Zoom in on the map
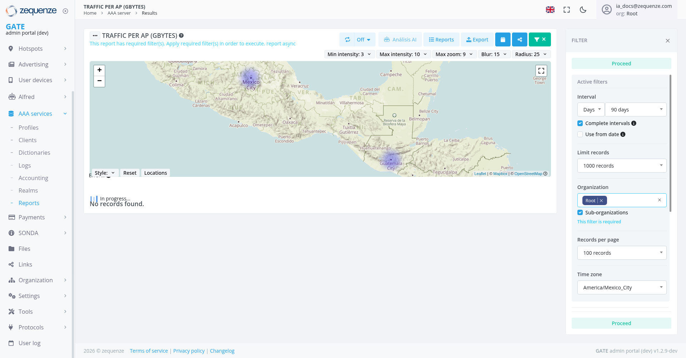Screen dimensions: 686x358 pyautogui.click(x=99, y=70)
